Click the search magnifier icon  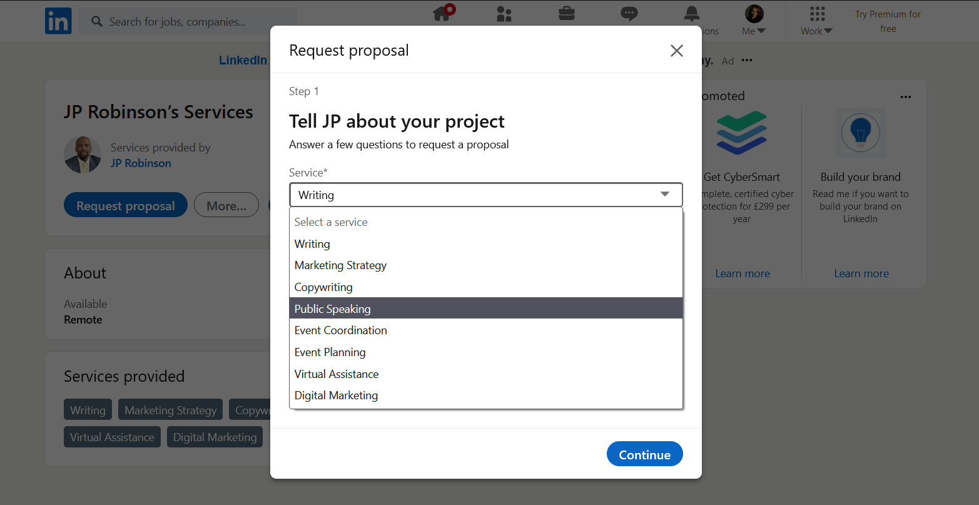point(96,21)
